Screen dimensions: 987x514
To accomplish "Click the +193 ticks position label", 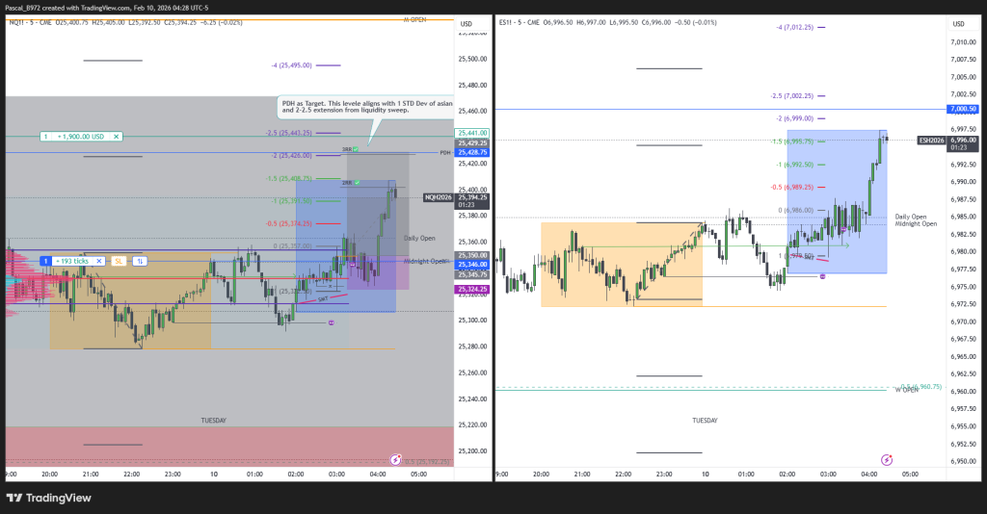I will click(x=72, y=261).
